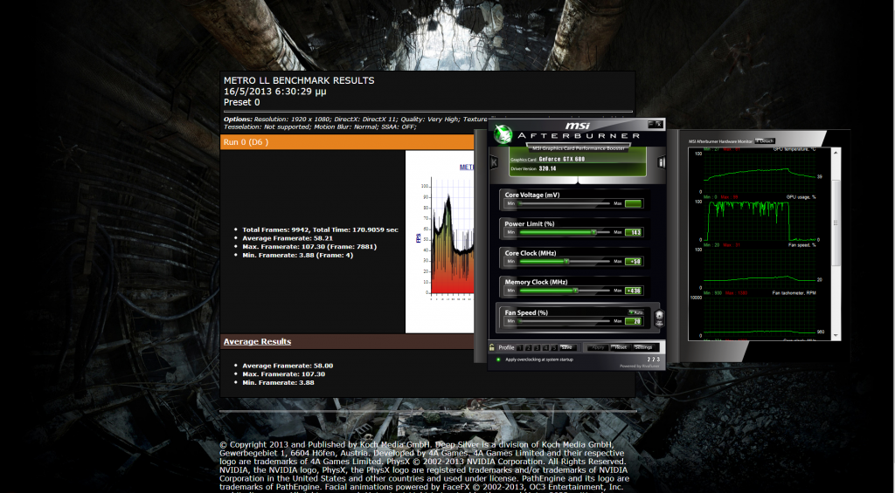The width and height of the screenshot is (895, 493).
Task: Select profile slot 3
Action: 538,347
